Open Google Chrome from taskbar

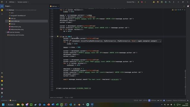tap(23, 105)
